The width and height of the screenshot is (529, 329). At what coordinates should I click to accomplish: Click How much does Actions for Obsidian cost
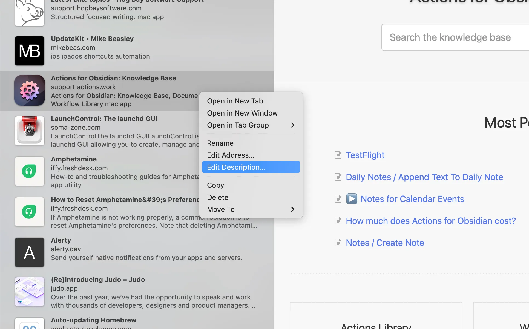click(431, 221)
